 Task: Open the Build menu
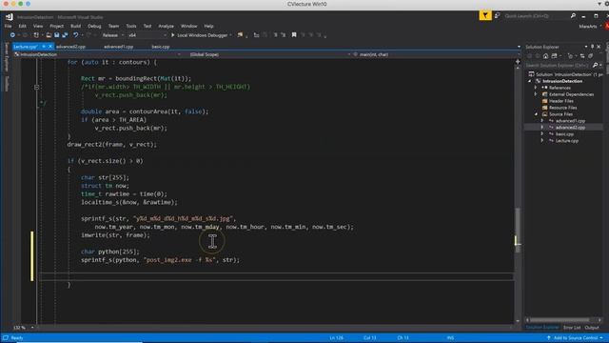(x=76, y=26)
